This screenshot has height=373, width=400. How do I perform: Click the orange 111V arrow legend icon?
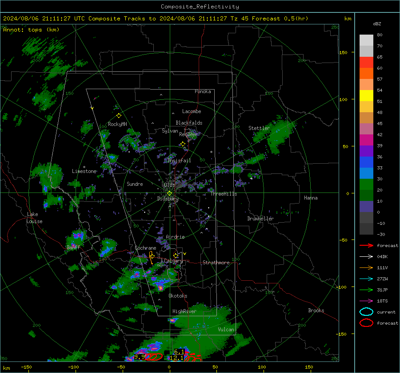(x=366, y=267)
